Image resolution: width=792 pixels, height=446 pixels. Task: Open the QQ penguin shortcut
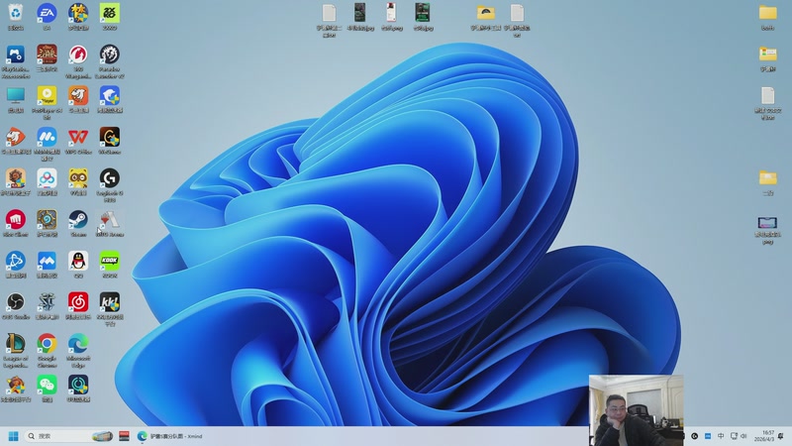pos(78,262)
